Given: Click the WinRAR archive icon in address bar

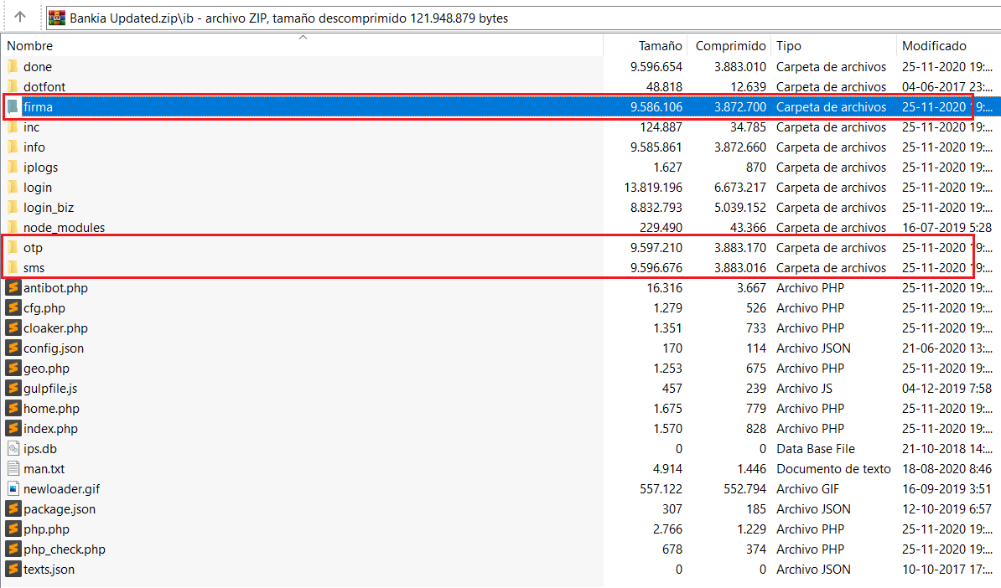Looking at the screenshot, I should pyautogui.click(x=57, y=18).
